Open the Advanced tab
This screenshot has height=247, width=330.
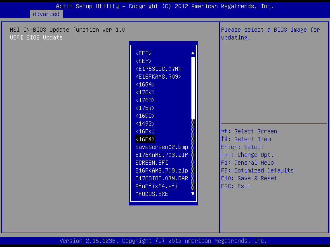[x=46, y=14]
